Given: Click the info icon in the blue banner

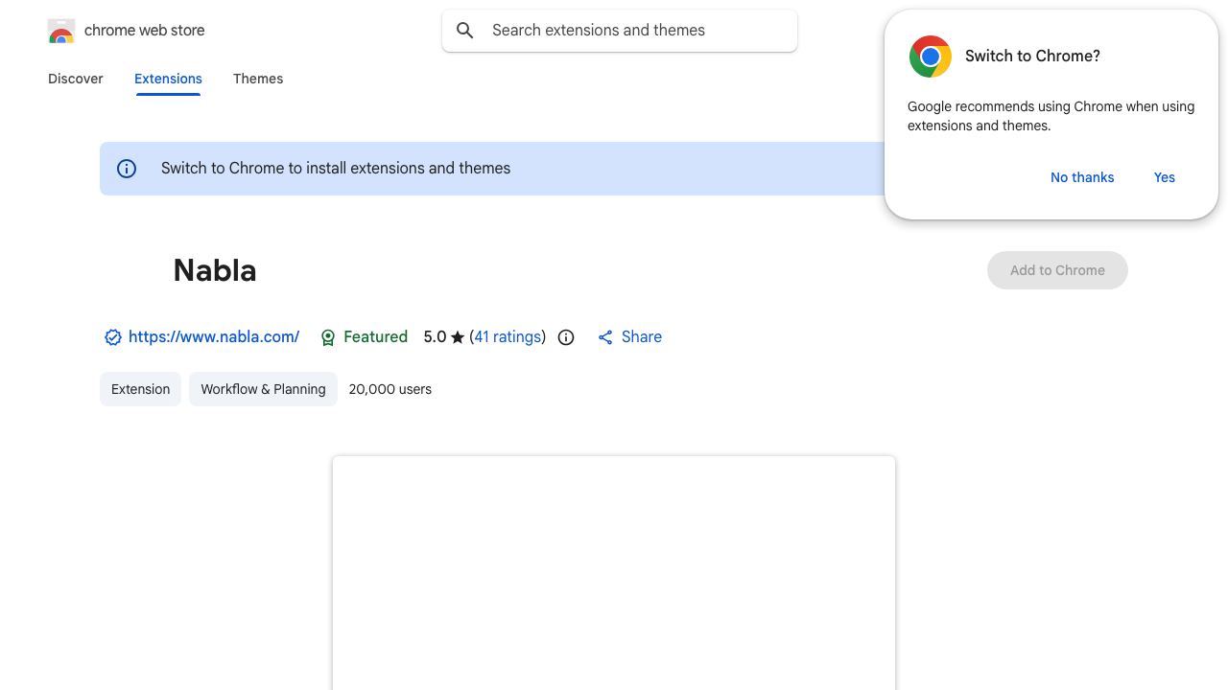Looking at the screenshot, I should (127, 169).
